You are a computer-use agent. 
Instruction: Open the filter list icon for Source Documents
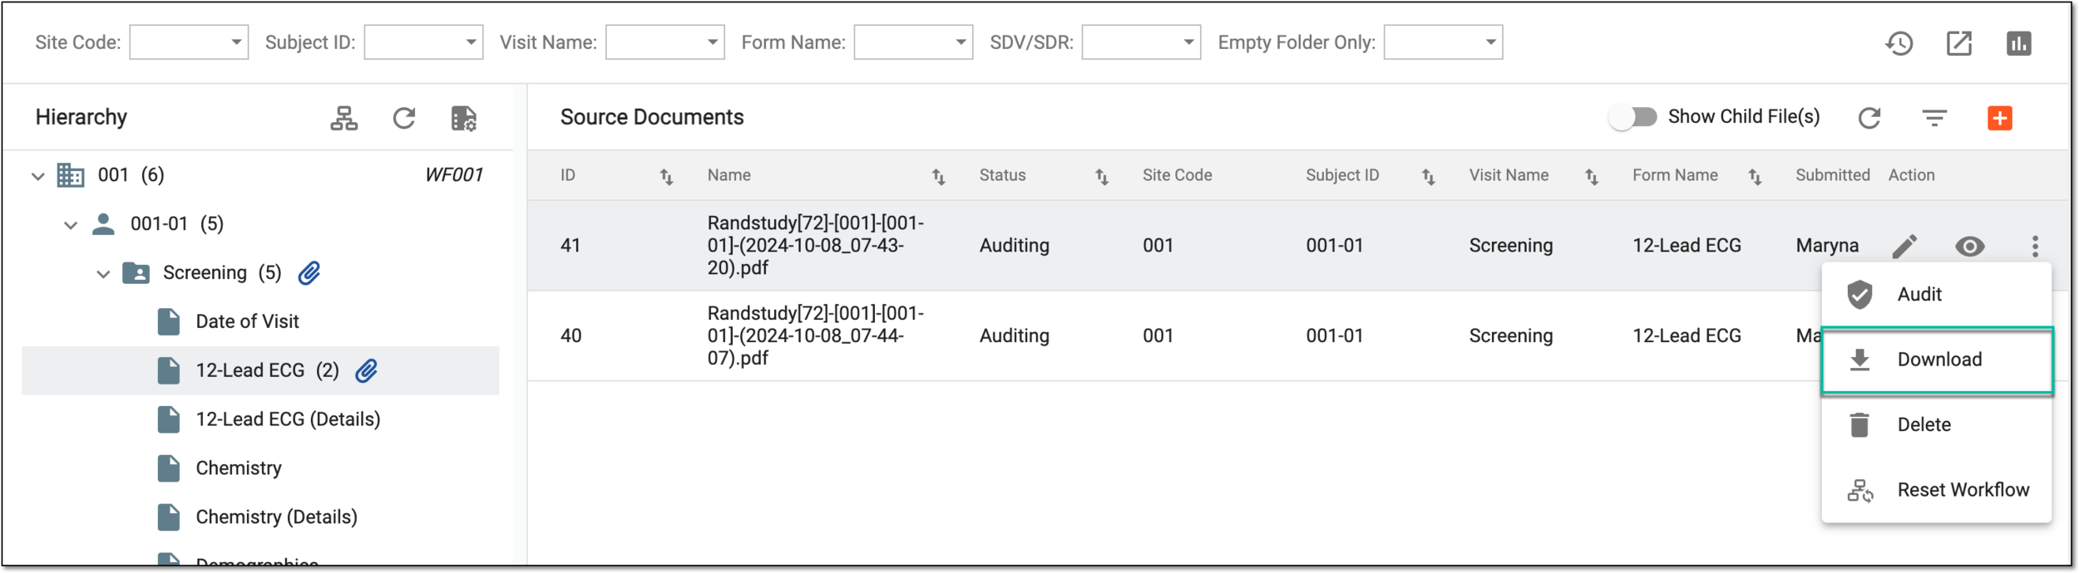(x=1934, y=118)
